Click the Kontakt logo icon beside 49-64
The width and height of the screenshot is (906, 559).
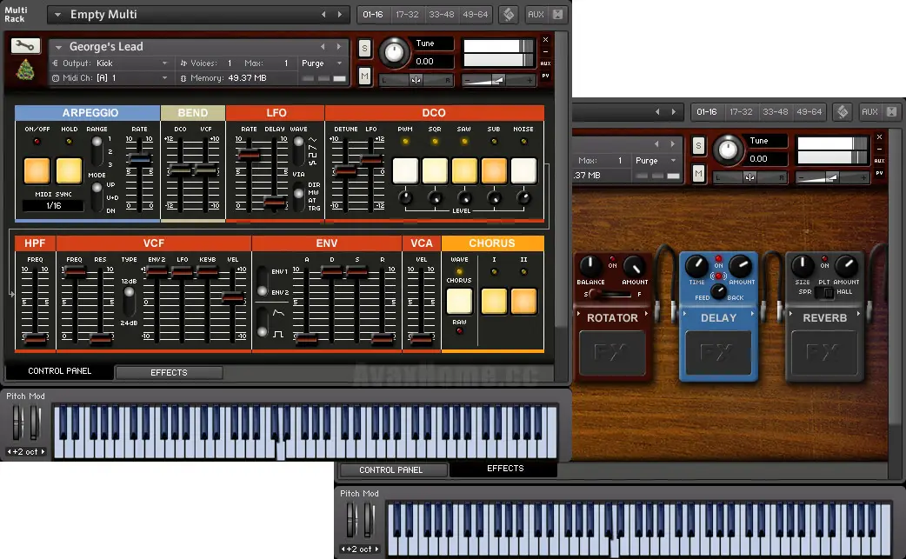tap(509, 15)
